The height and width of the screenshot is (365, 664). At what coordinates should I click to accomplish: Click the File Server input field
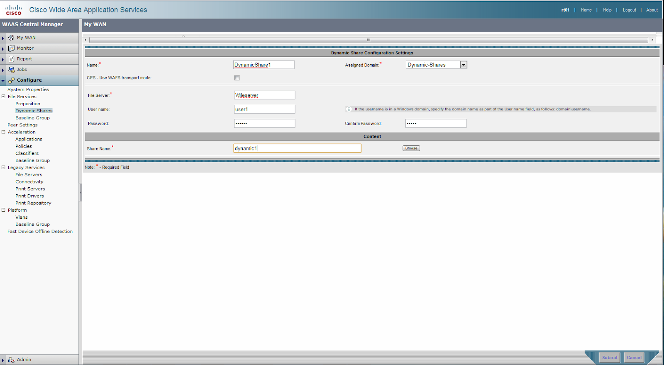(264, 95)
